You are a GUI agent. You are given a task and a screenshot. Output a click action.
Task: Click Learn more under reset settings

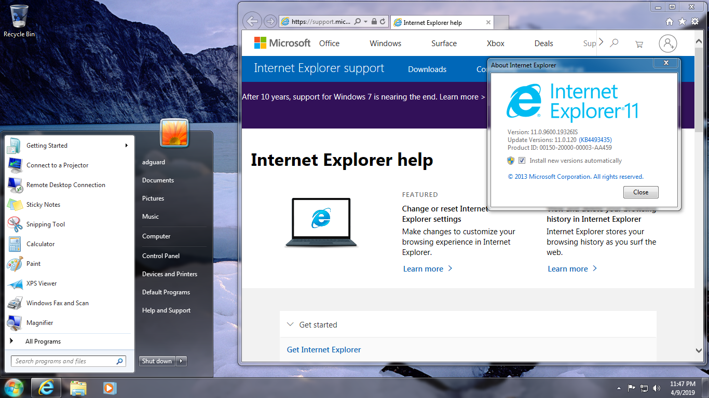coord(428,269)
